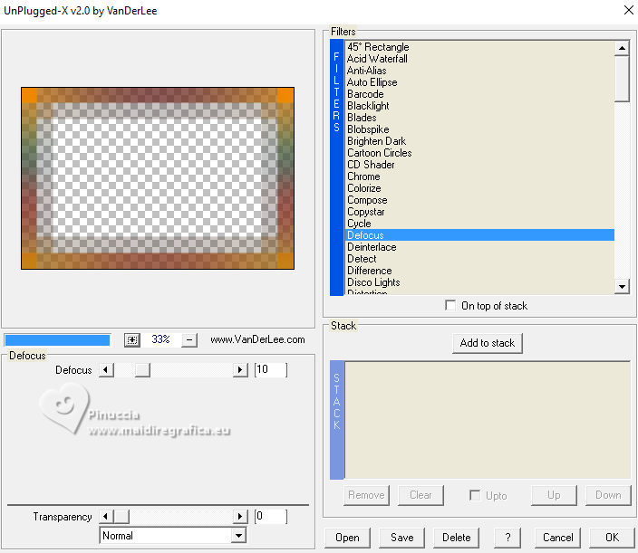The width and height of the screenshot is (638, 553).
Task: Open the www.VanDerLee.com link
Action: (x=257, y=339)
